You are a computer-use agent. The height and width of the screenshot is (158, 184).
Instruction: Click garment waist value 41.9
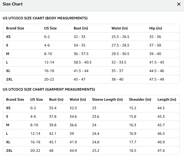pyautogui.click(x=73, y=142)
